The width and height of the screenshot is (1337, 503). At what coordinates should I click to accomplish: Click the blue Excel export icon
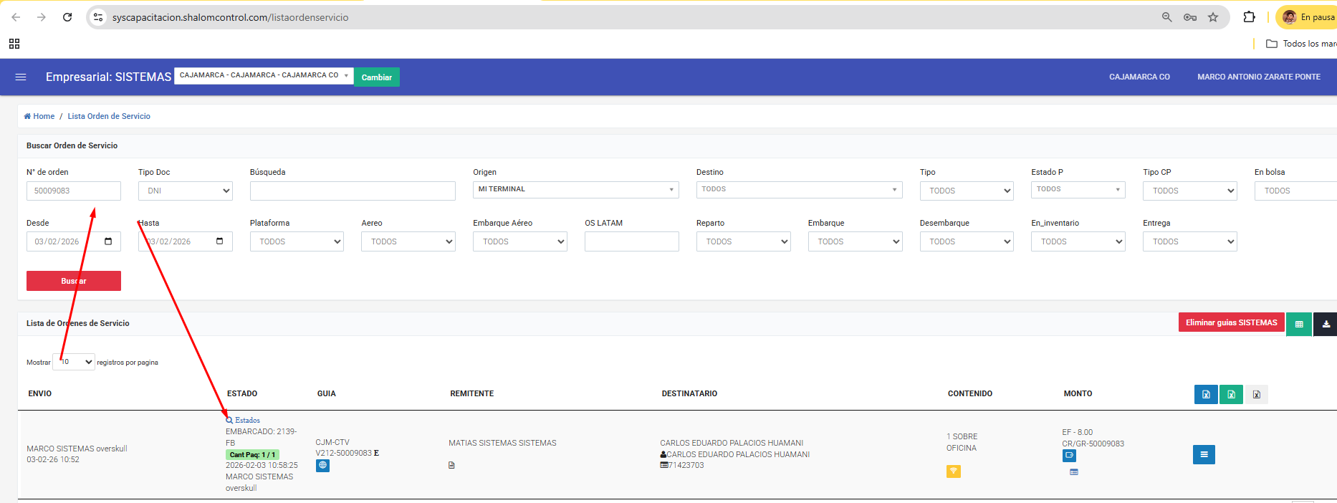click(x=1206, y=394)
